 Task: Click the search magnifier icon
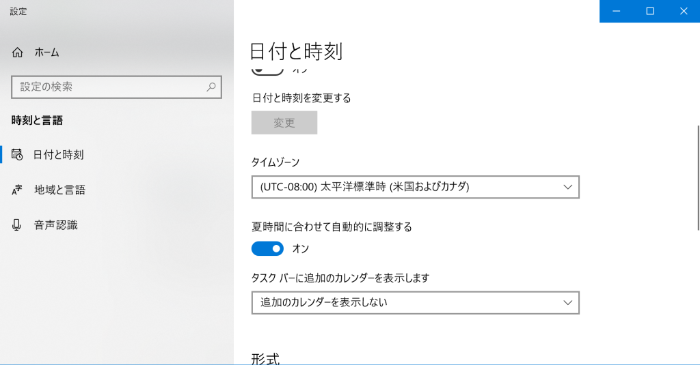tap(211, 87)
